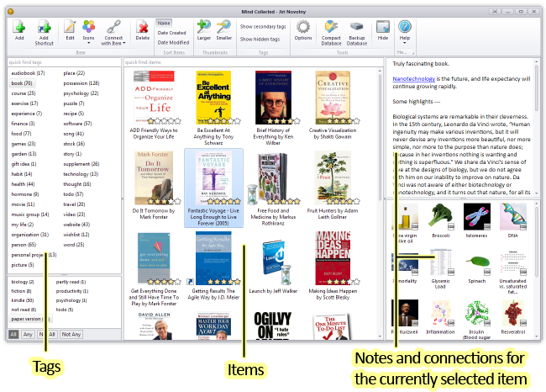Click the Delete icon
Screen dimensions: 546x392
click(x=143, y=27)
